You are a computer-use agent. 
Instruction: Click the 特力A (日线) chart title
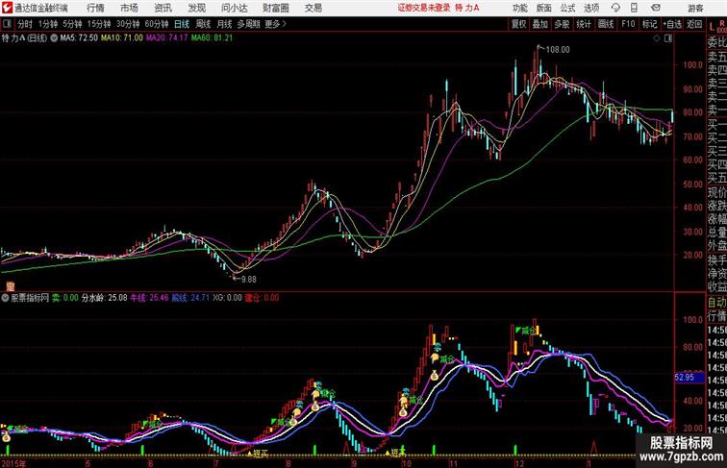click(x=24, y=38)
